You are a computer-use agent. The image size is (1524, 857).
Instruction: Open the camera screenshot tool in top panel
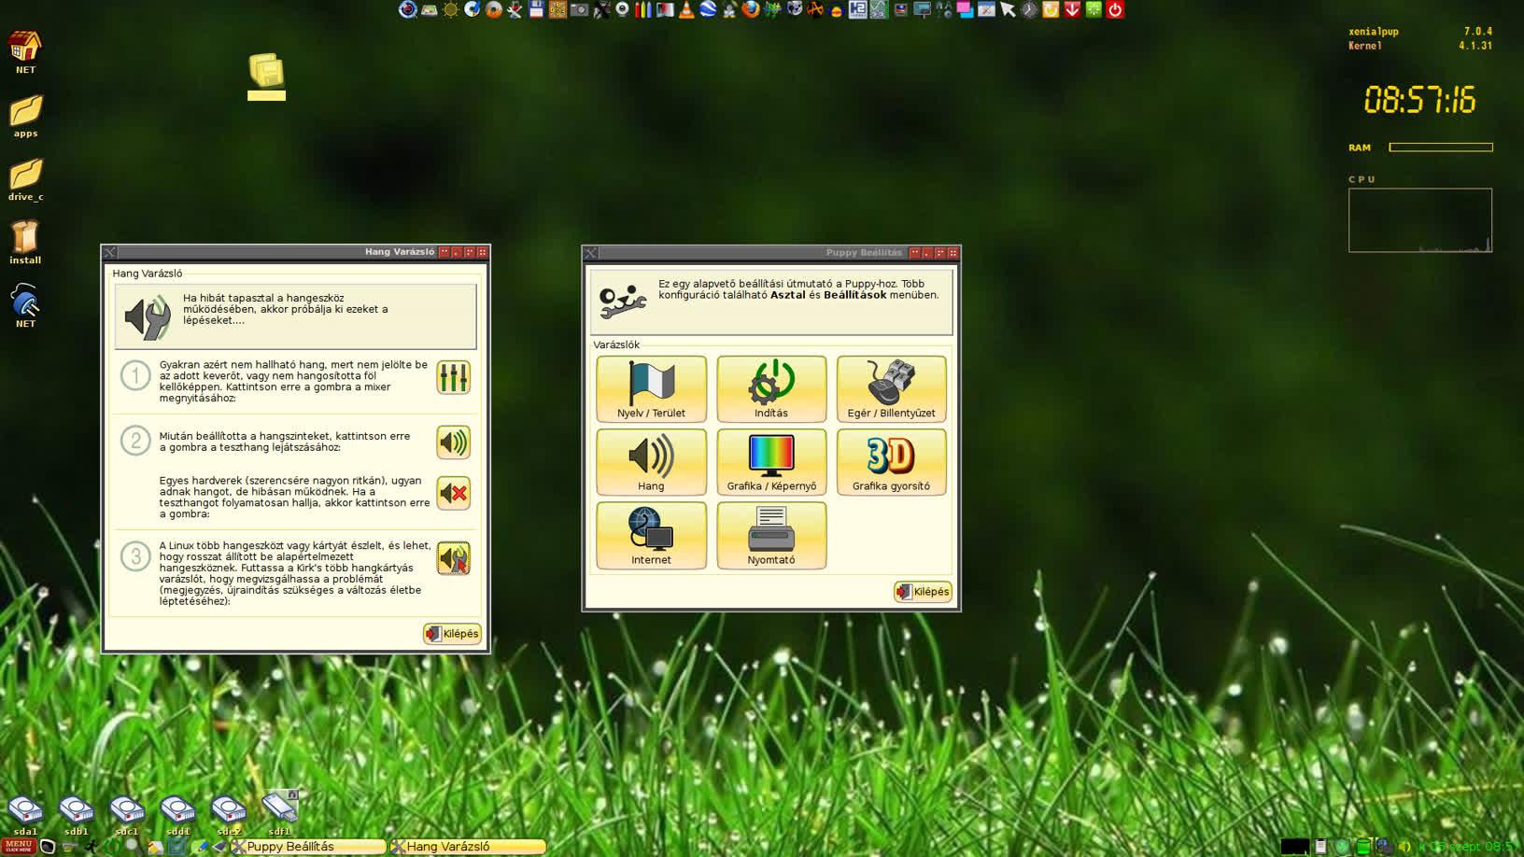point(579,9)
